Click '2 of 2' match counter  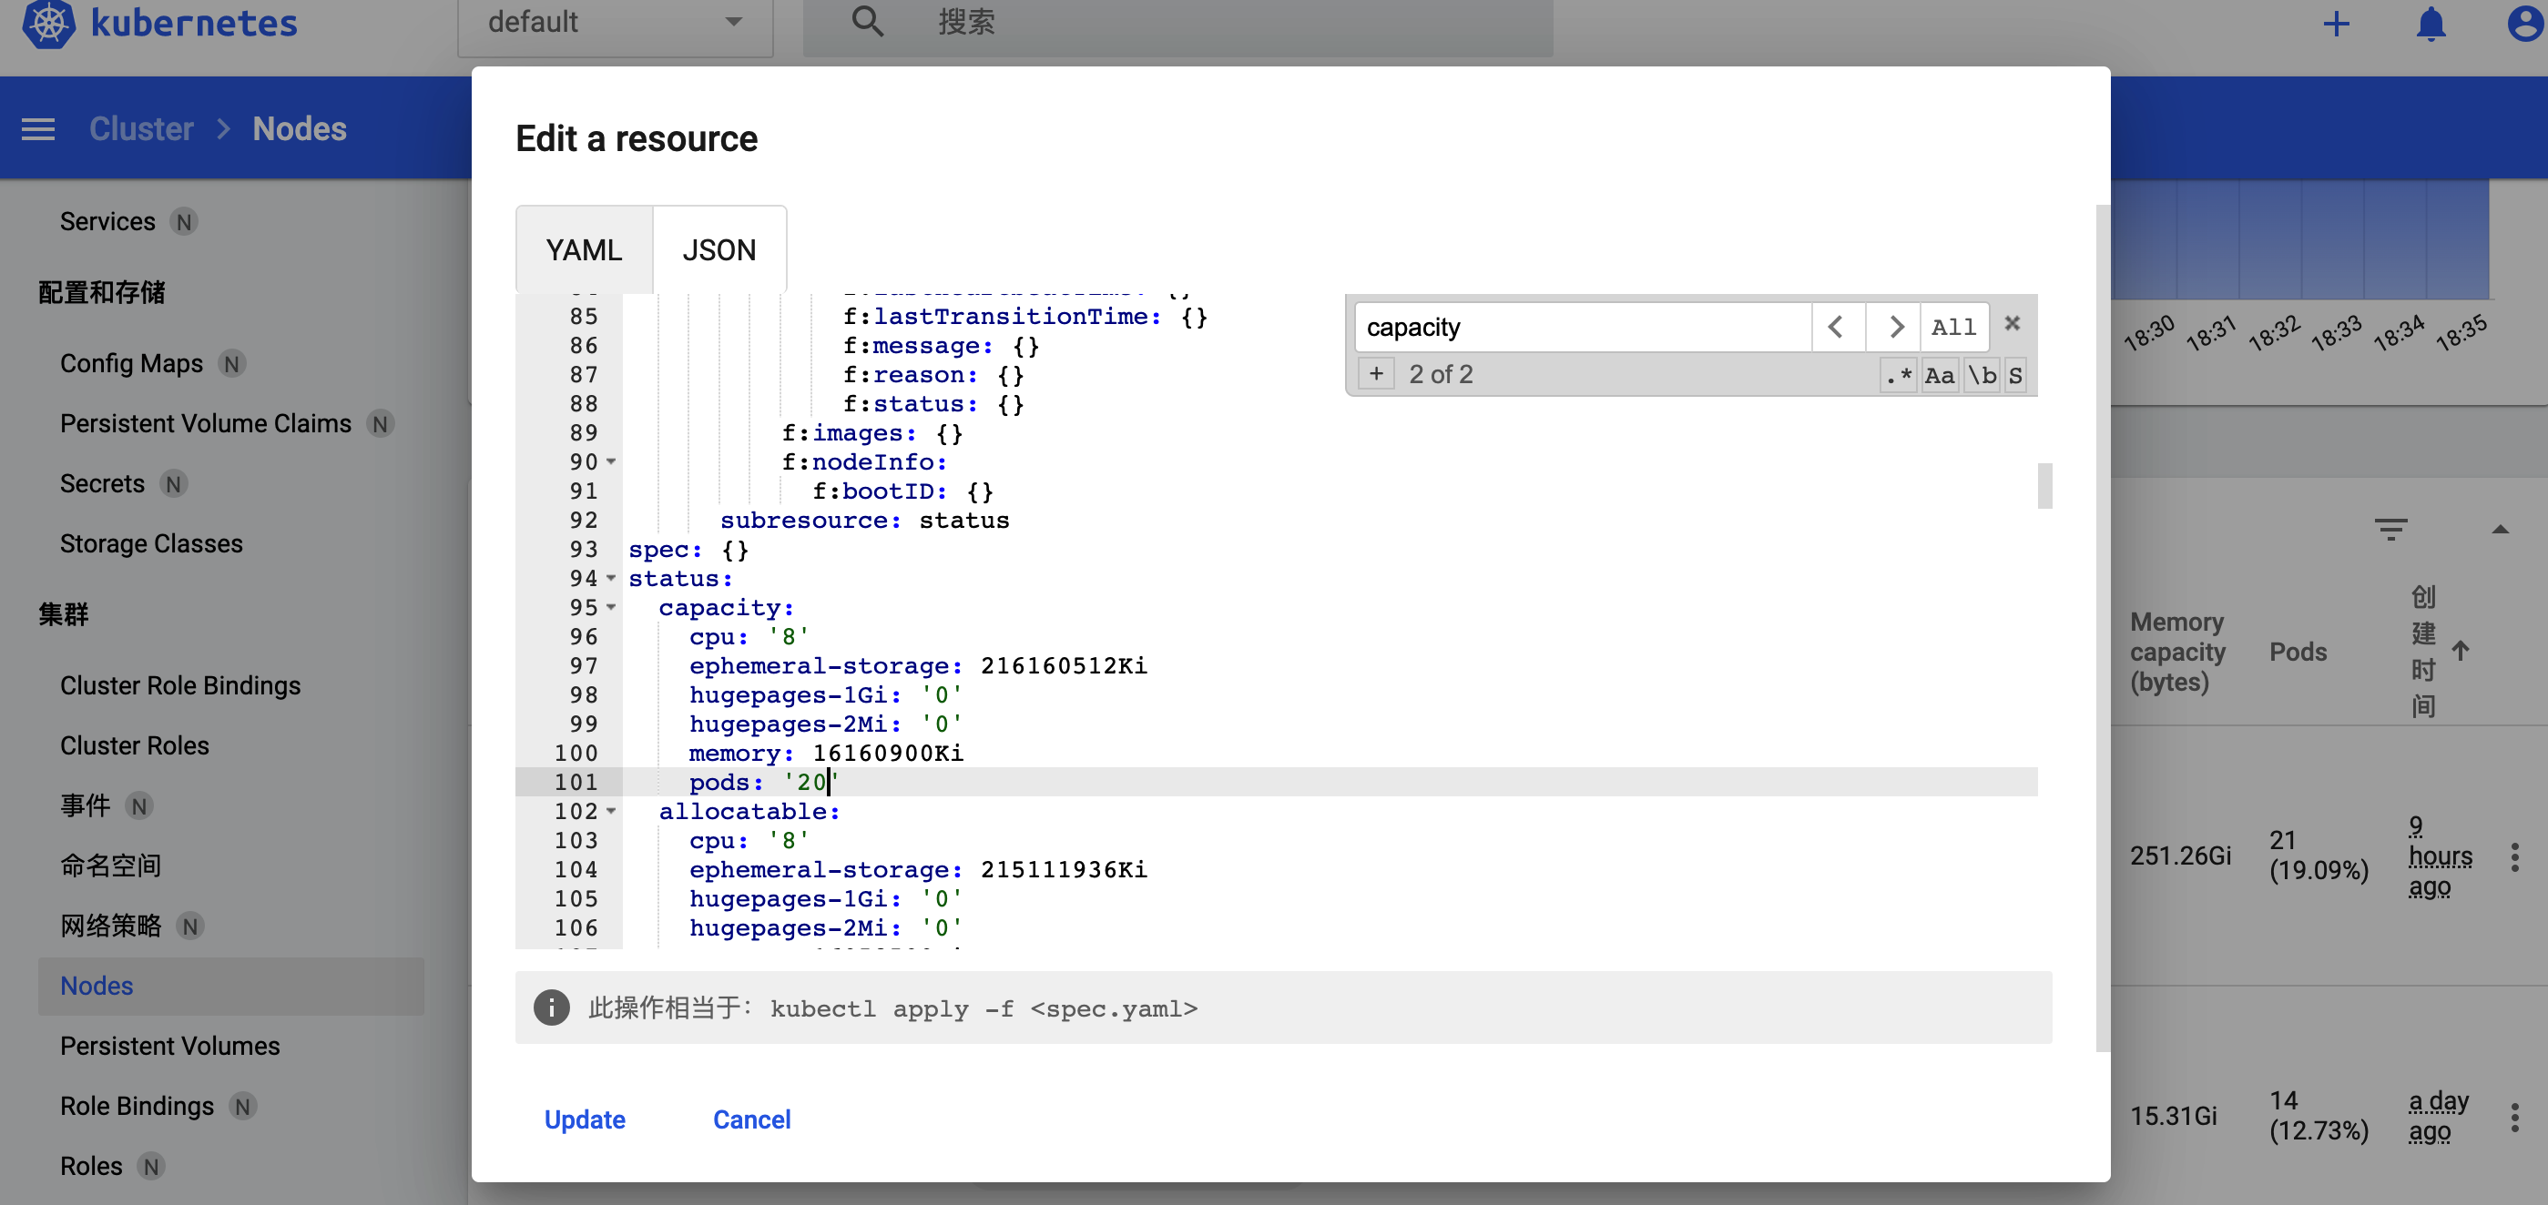click(1440, 374)
